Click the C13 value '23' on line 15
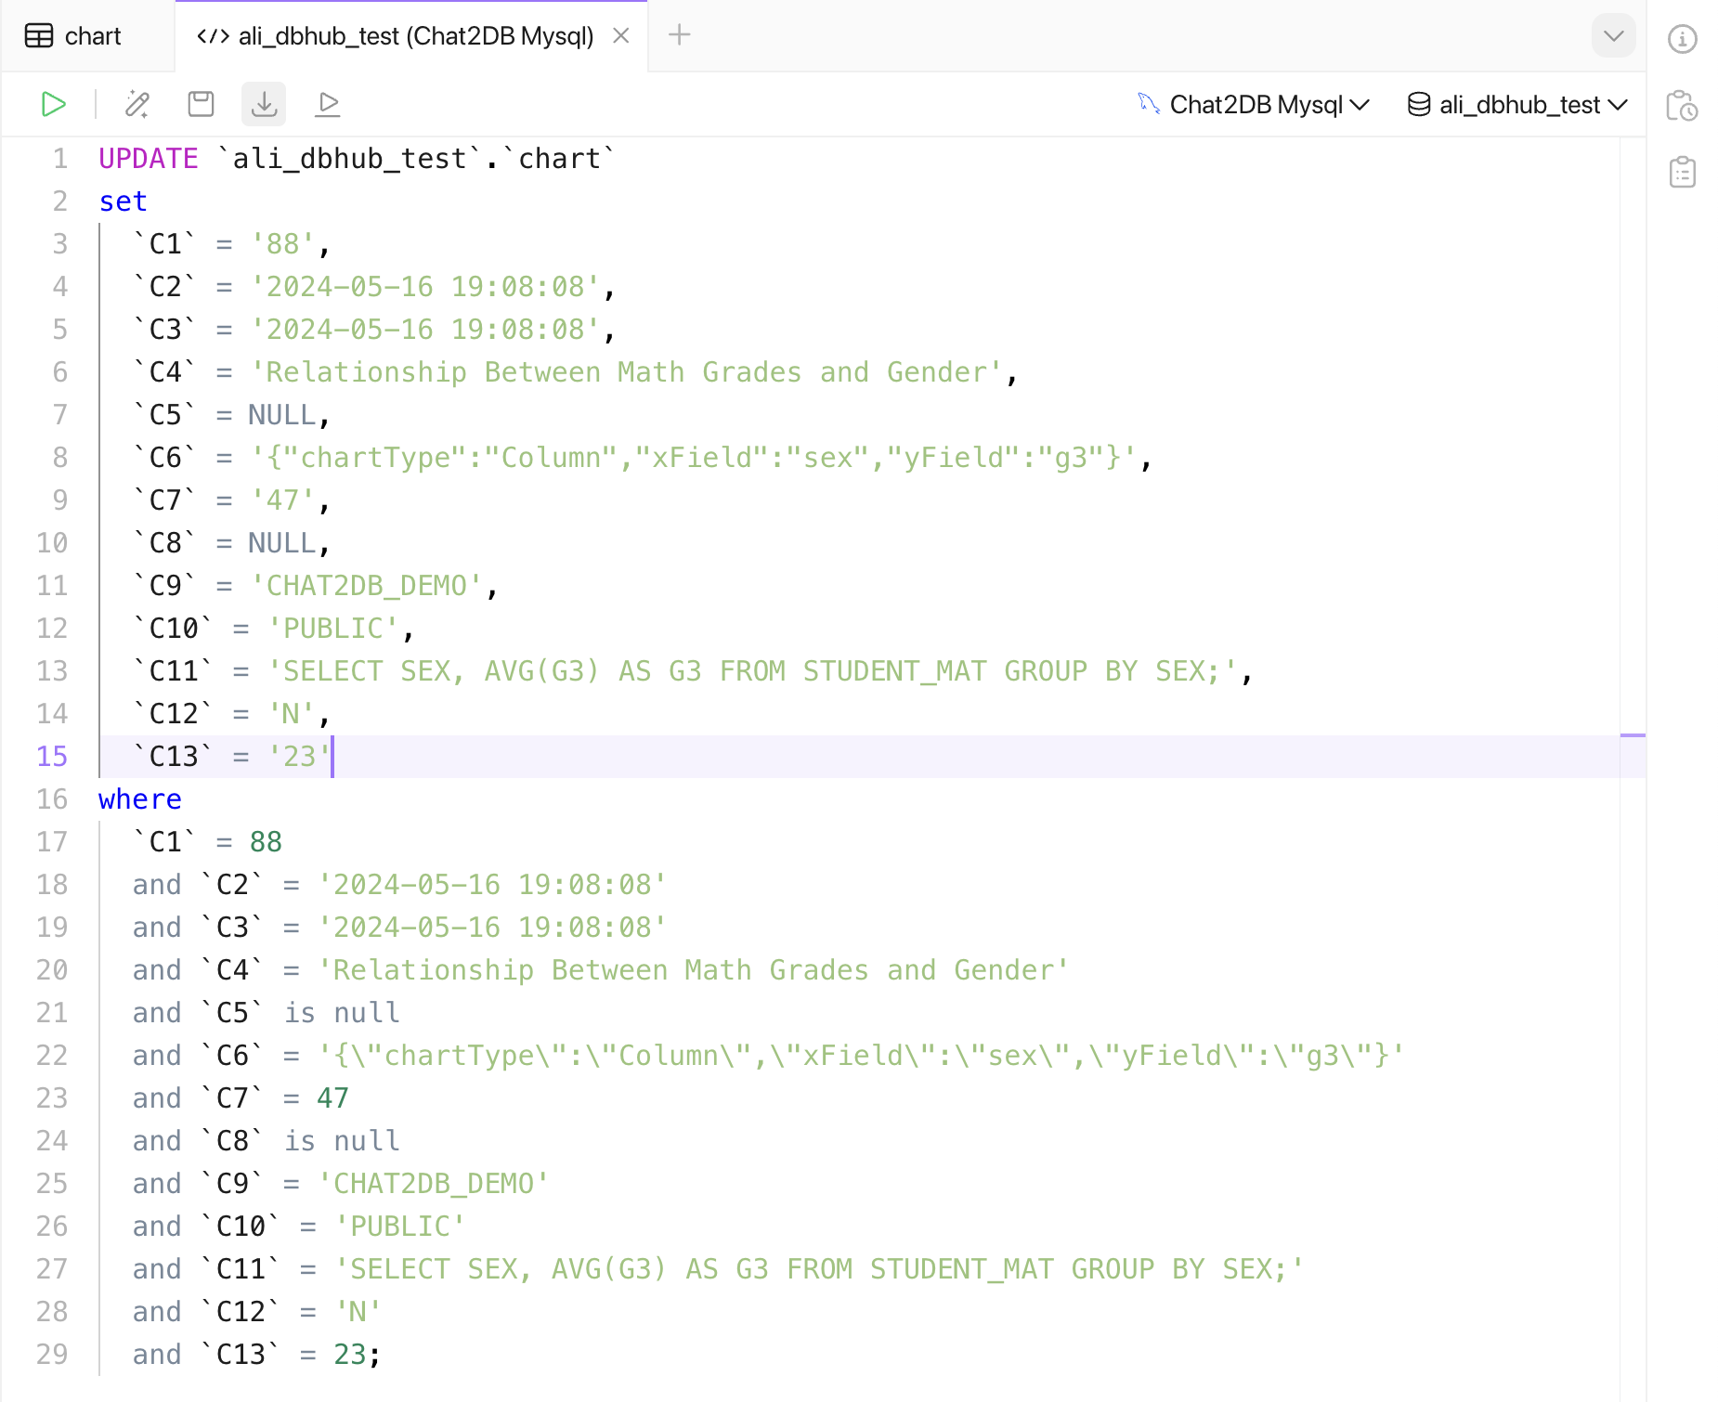The height and width of the screenshot is (1402, 1718). (299, 756)
